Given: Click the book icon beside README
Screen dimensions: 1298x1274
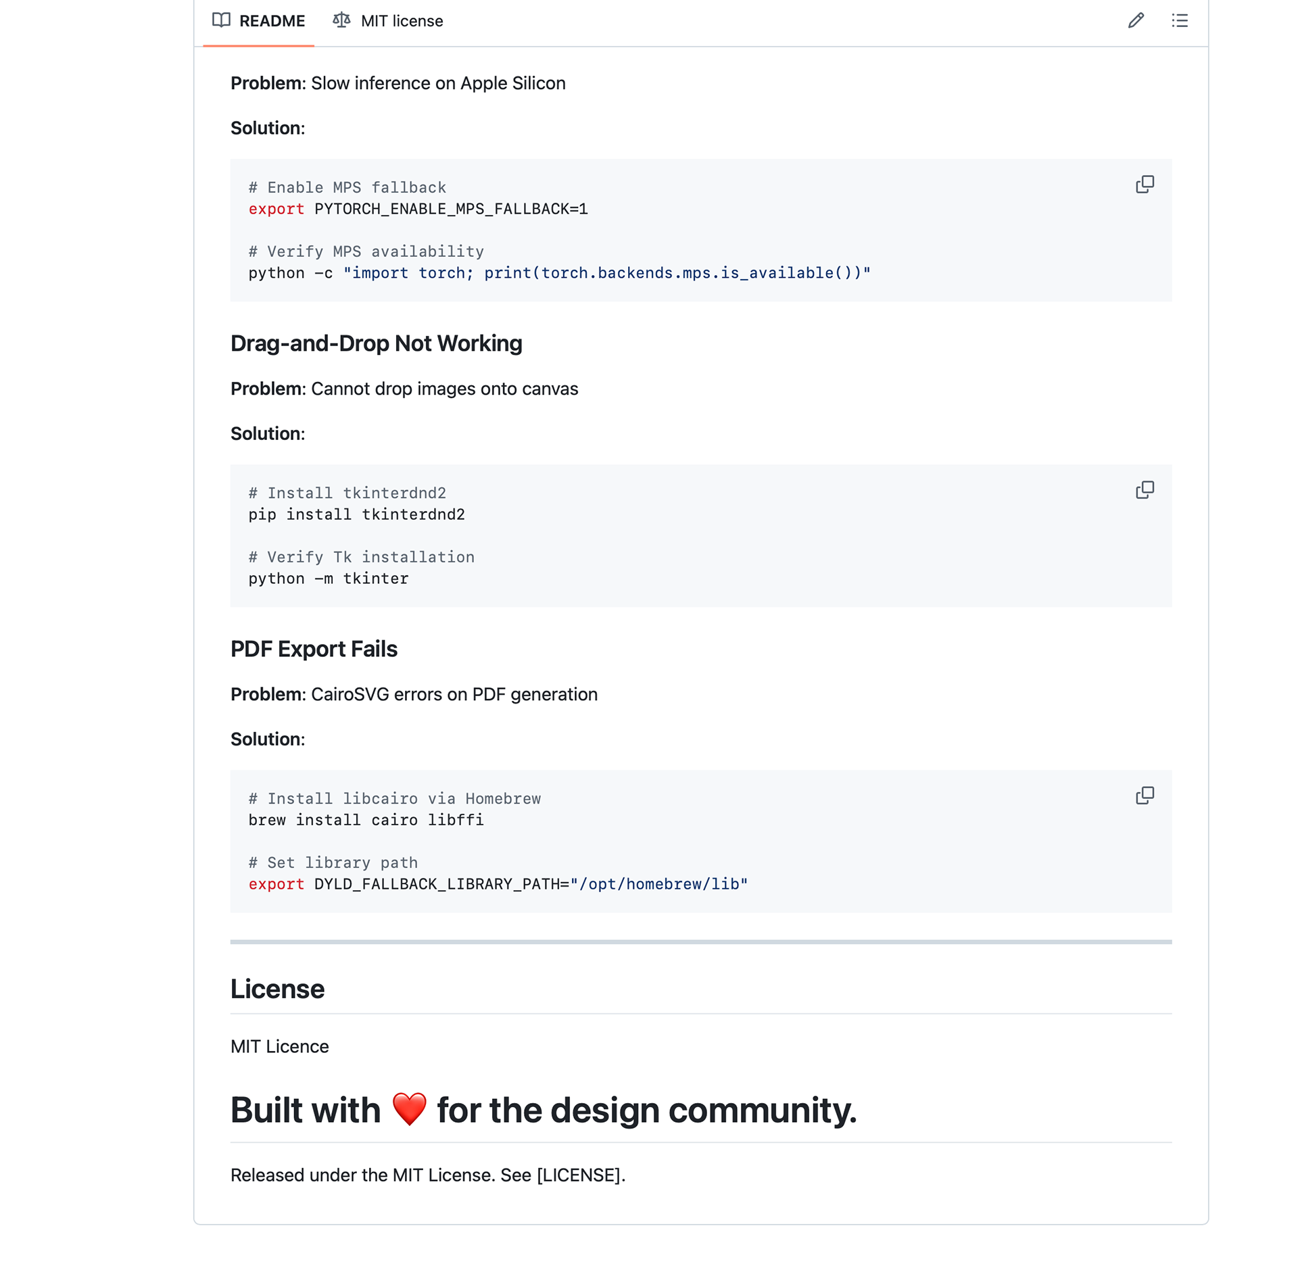Looking at the screenshot, I should click(x=221, y=21).
